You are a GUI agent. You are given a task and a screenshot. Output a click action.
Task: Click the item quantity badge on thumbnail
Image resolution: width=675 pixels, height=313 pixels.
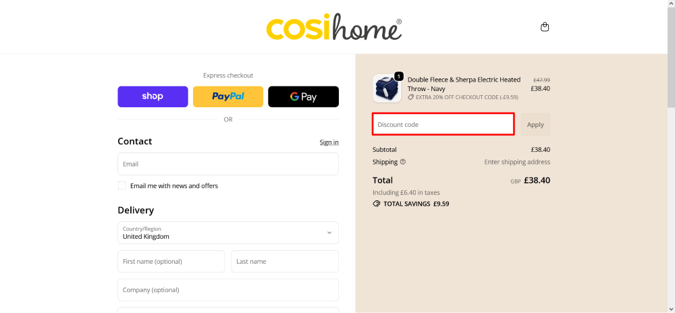(x=399, y=76)
